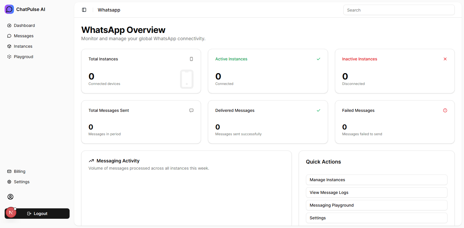Open Instances in the sidebar

click(37, 46)
